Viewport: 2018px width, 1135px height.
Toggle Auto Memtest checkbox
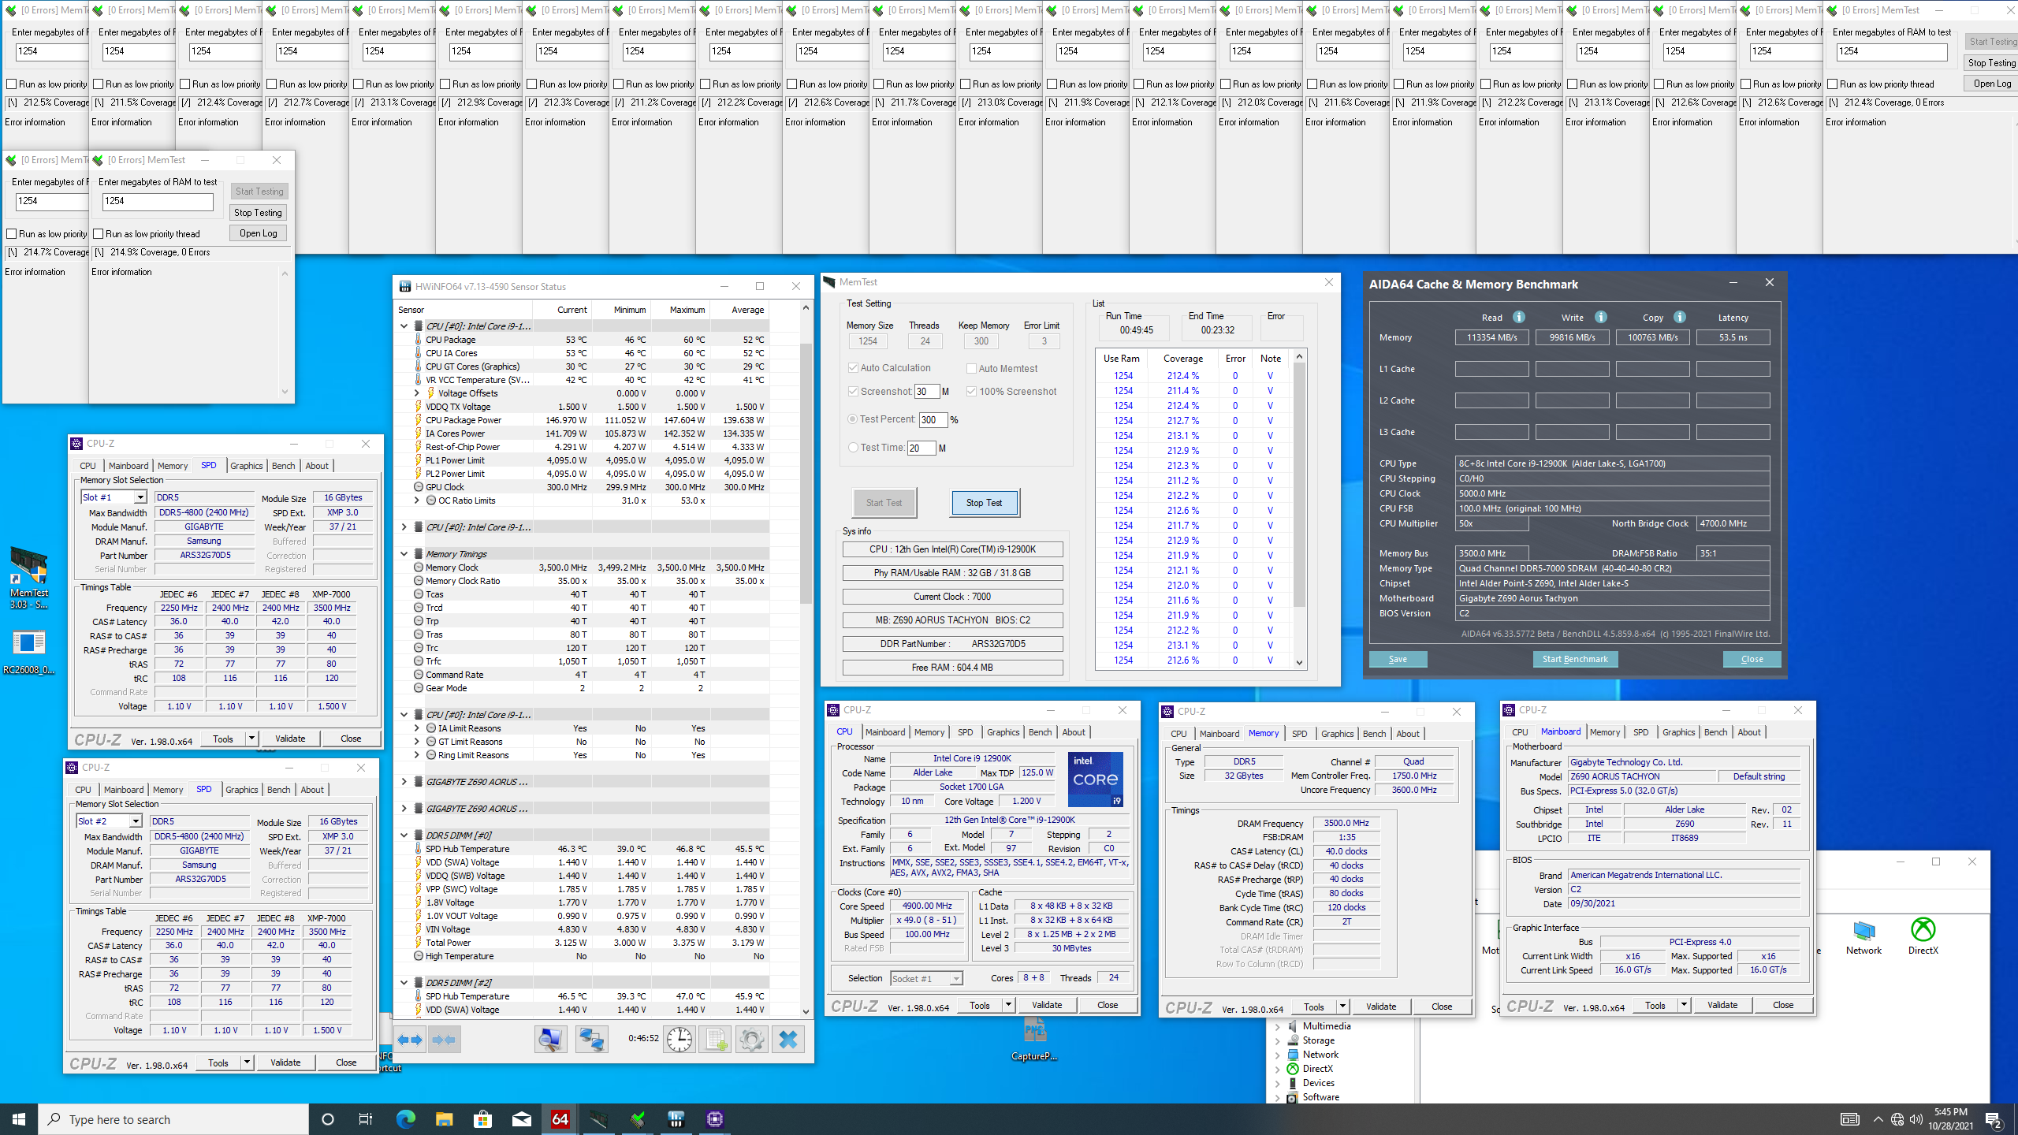coord(971,368)
